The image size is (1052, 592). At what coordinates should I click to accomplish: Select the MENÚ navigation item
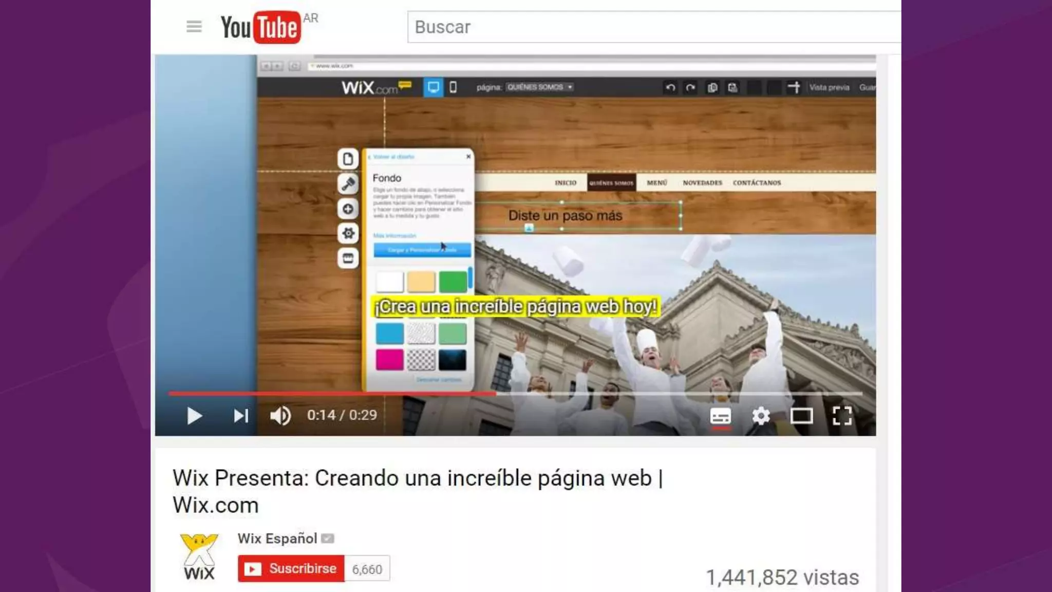[657, 182]
